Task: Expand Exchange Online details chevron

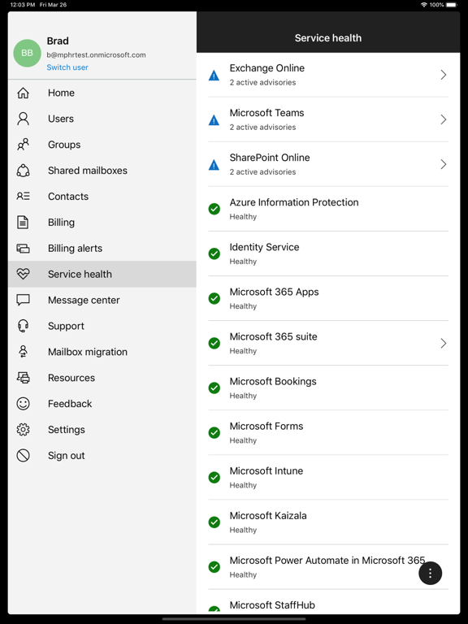Action: pyautogui.click(x=444, y=75)
